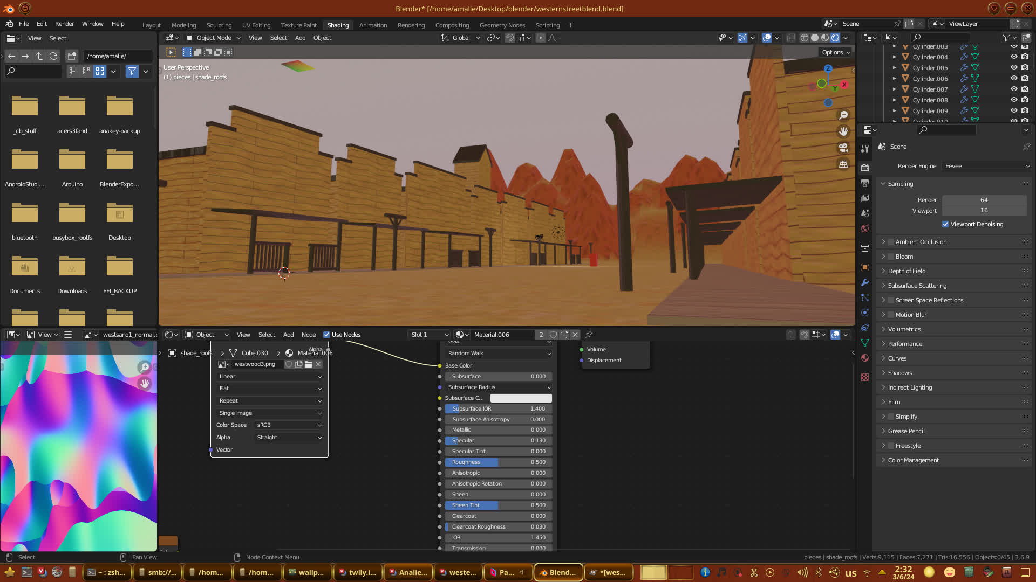Screen dimensions: 1036x582
Task: Open the Color Space sRGB dropdown
Action: [x=289, y=425]
